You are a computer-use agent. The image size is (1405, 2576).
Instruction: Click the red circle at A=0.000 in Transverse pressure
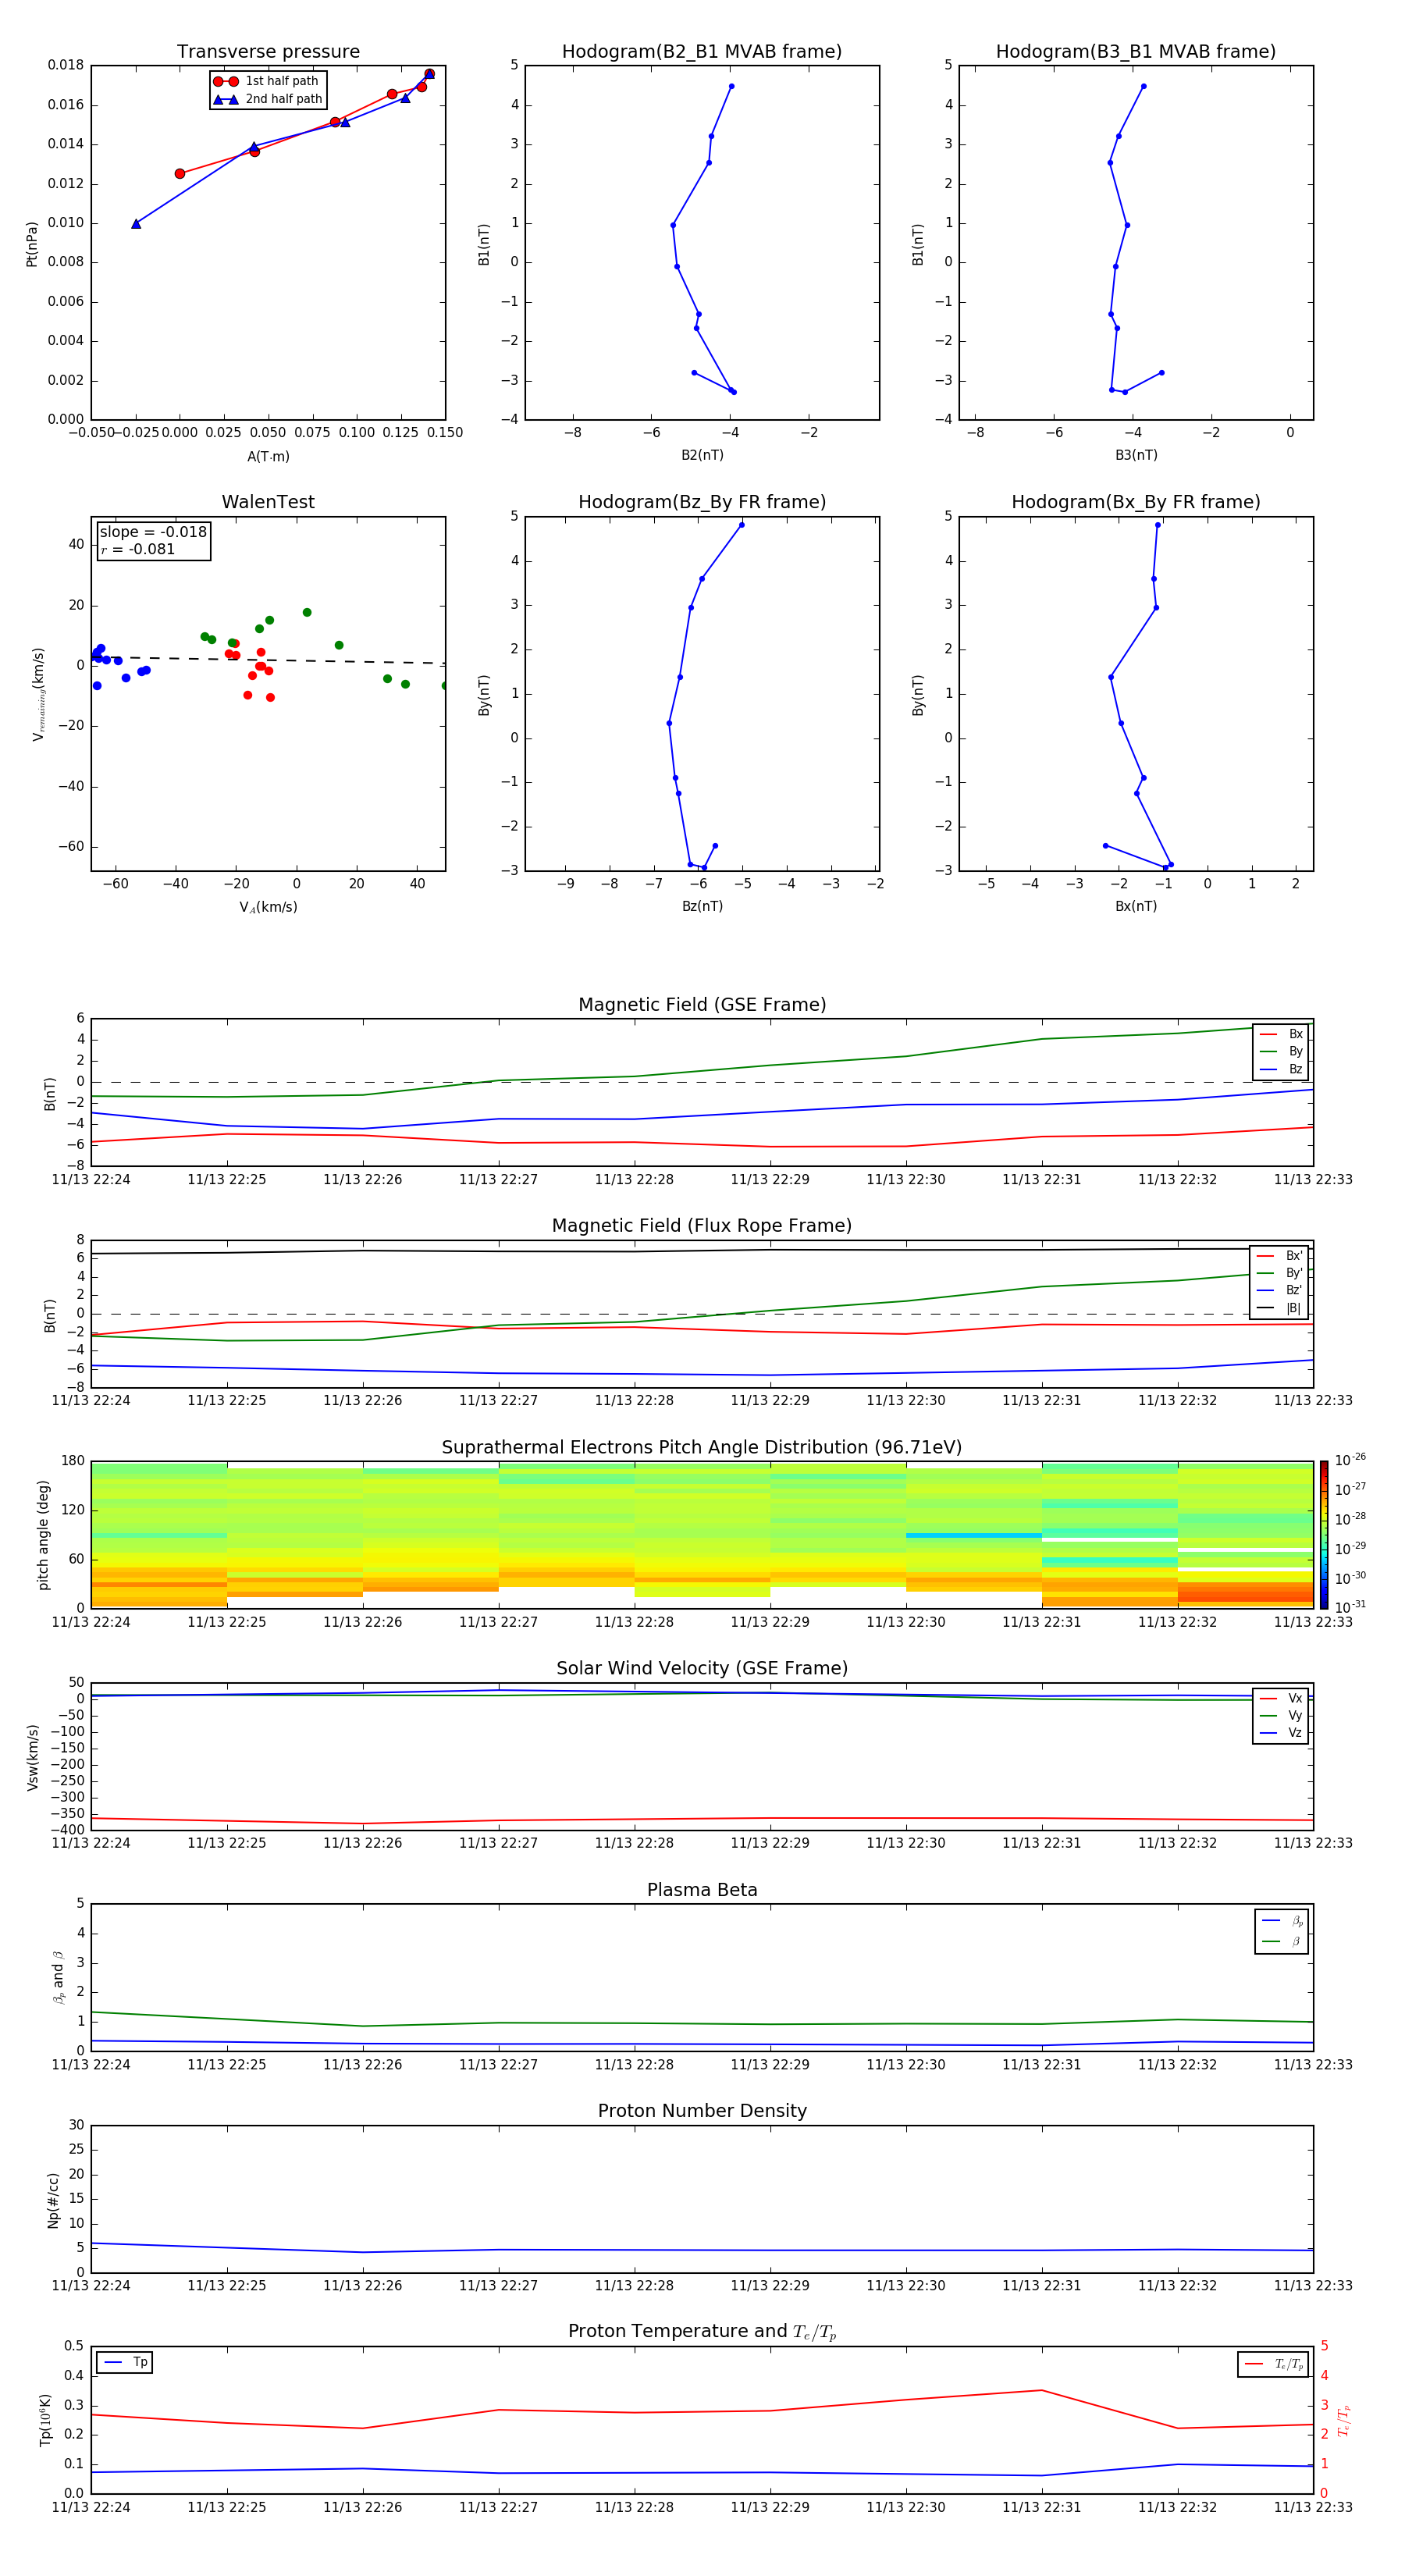[180, 174]
